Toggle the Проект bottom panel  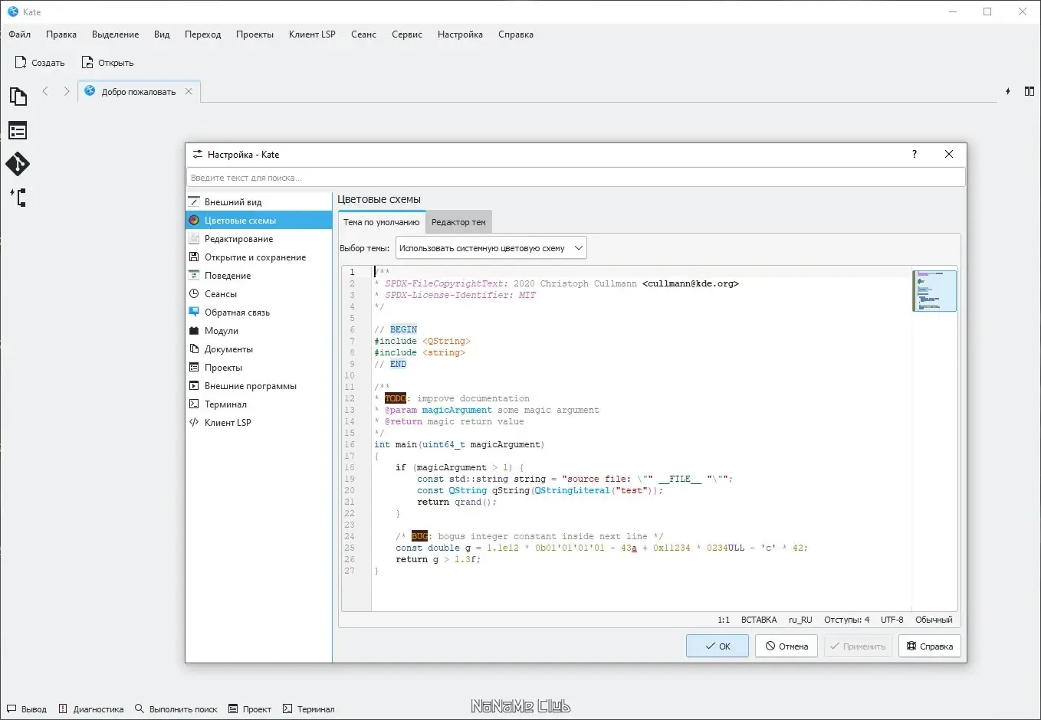coord(250,709)
